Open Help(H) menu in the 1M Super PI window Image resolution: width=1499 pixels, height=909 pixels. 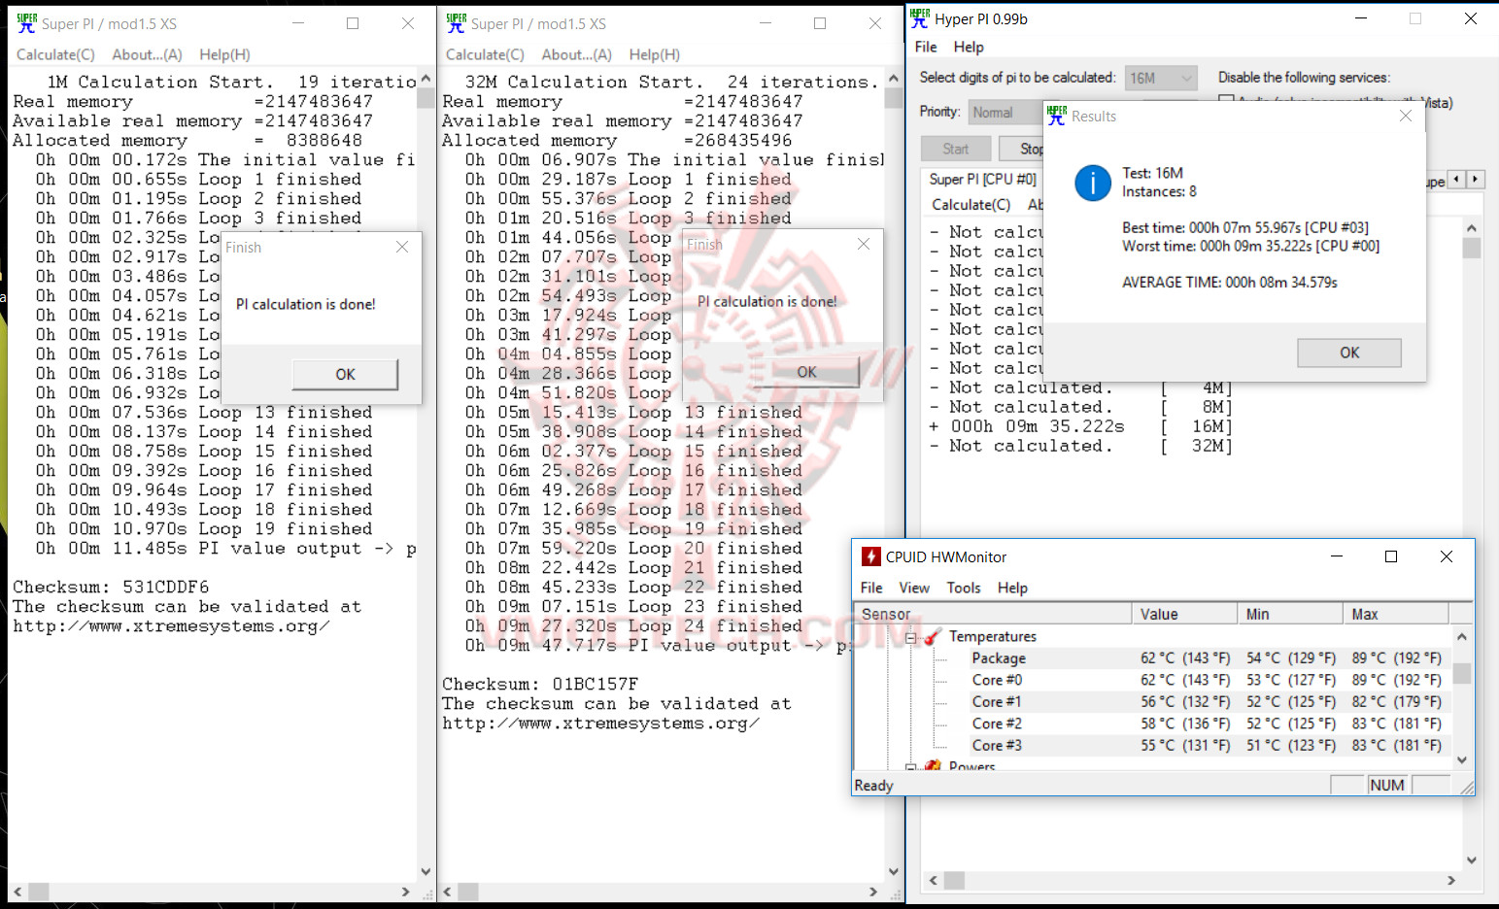224,54
